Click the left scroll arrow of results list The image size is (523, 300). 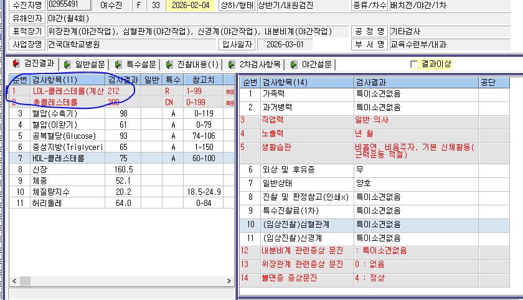[x=14, y=281]
